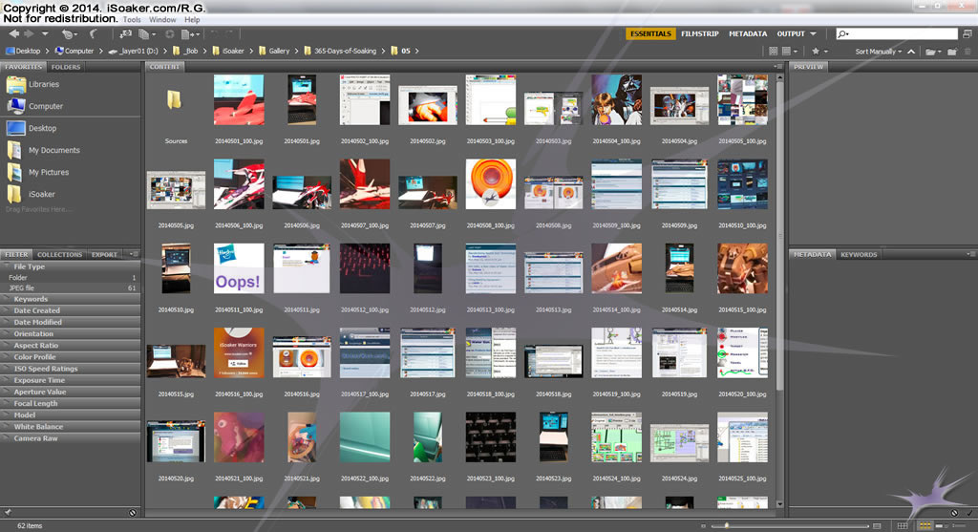Viewport: 978px width, 532px height.
Task: Select iSoaker favorite folder
Action: click(31, 194)
